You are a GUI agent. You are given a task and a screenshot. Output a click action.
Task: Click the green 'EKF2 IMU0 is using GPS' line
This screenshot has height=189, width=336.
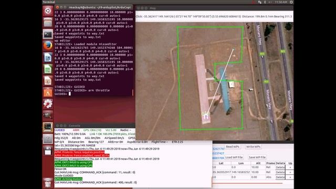73,162
